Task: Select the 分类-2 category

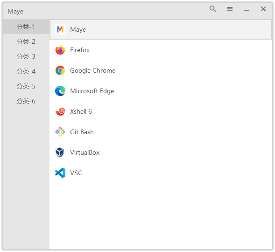Action: [26, 41]
